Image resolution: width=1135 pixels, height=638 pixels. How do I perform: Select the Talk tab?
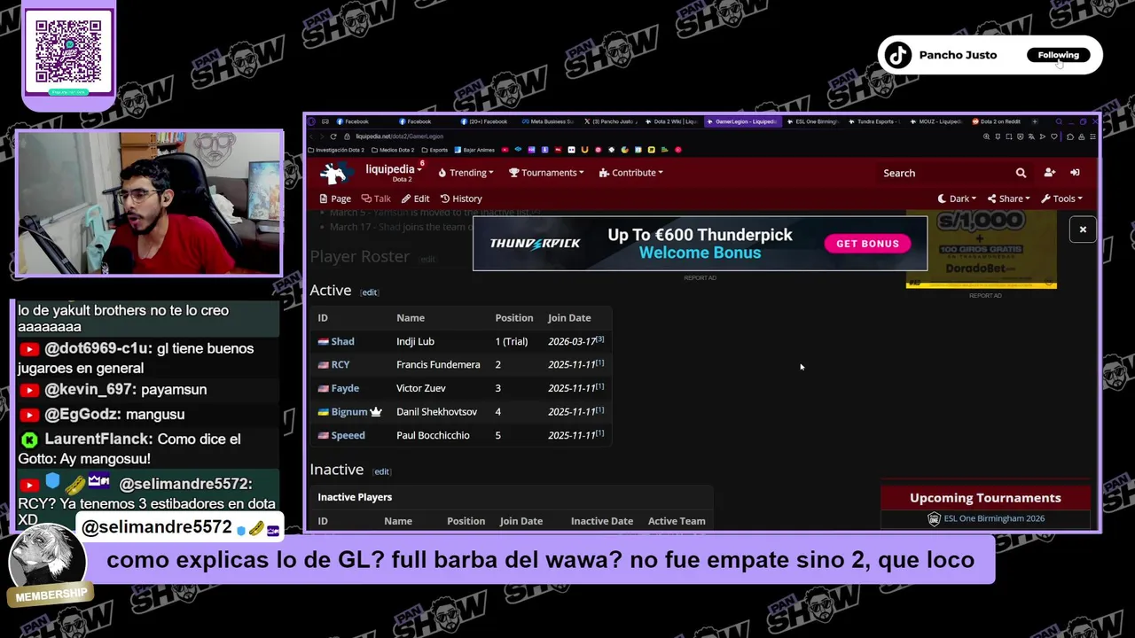[x=376, y=198]
